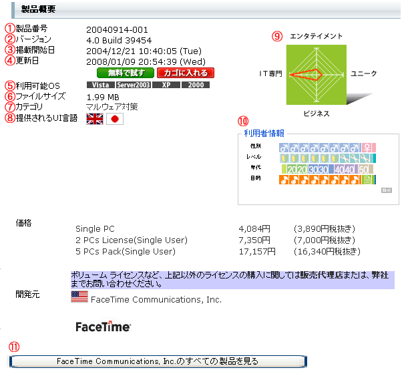Click (3,890円税抜き) text

[325, 229]
